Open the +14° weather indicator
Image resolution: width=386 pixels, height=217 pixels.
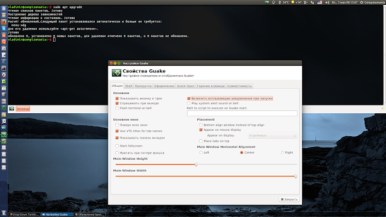click(x=296, y=2)
